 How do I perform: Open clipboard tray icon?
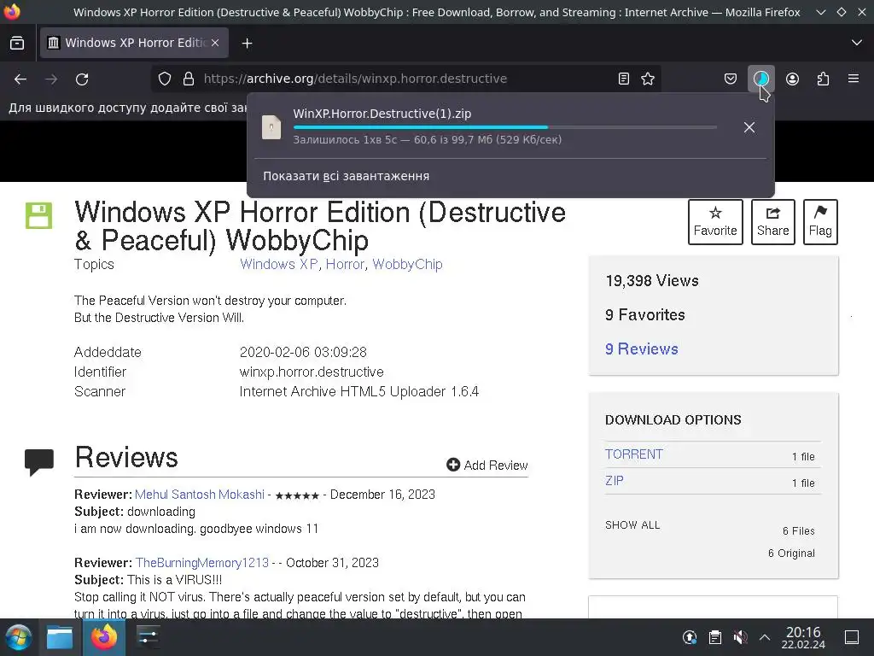(715, 637)
